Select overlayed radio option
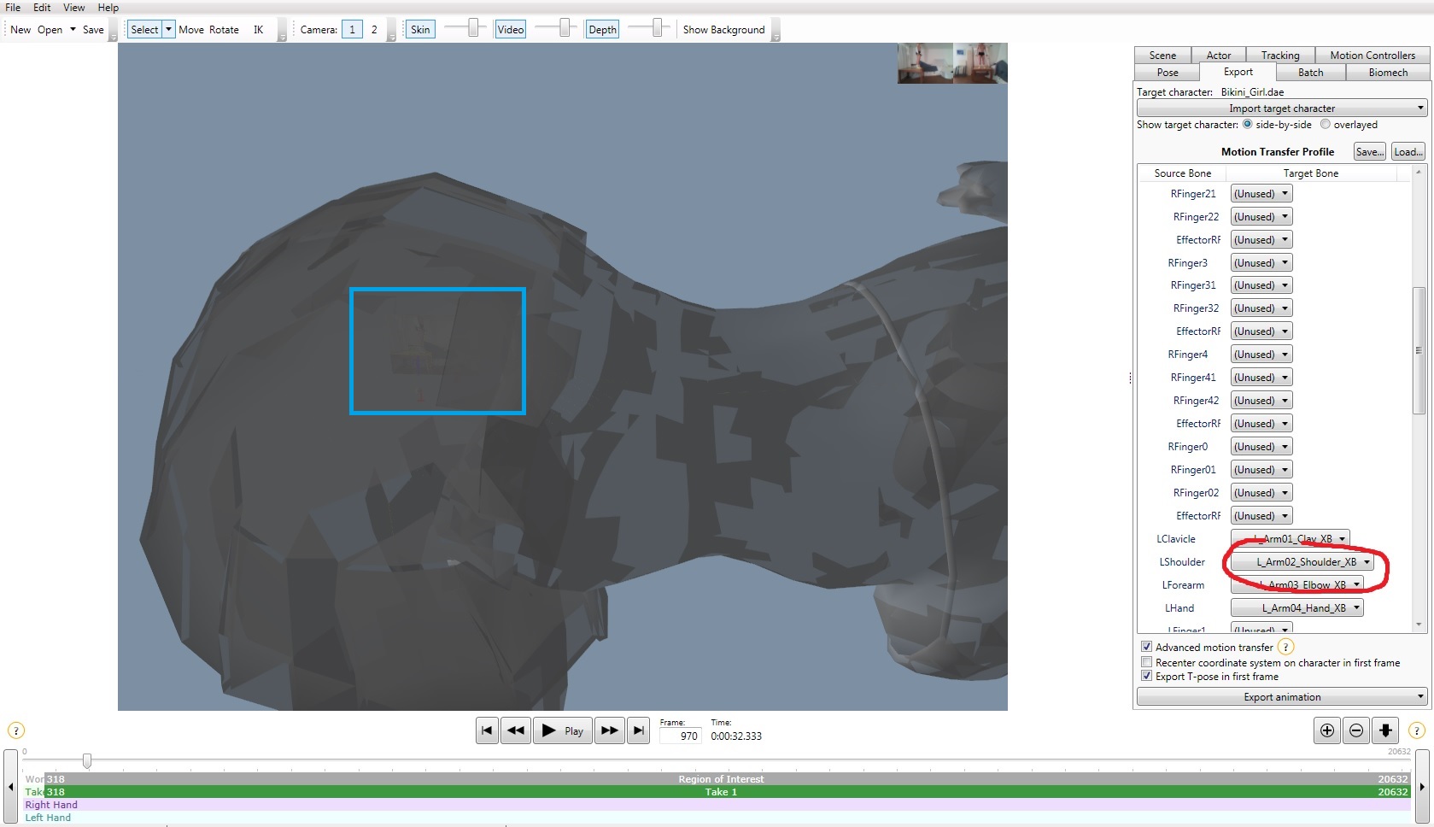 tap(1326, 125)
